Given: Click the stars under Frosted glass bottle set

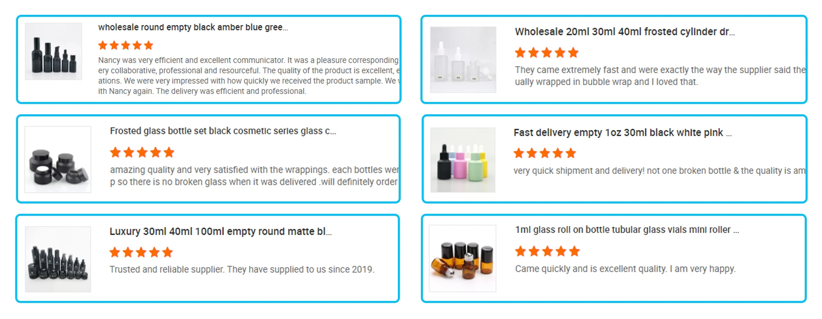Looking at the screenshot, I should (x=142, y=153).
